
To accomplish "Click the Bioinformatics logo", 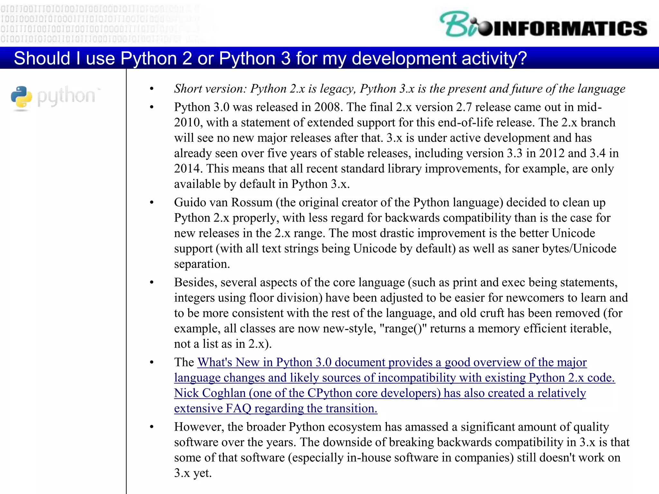I will click(x=543, y=24).
